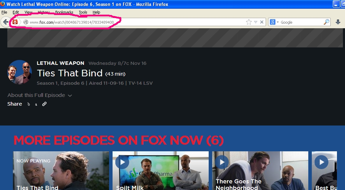Click the Season 1, Episode 6 info line
This screenshot has width=345, height=190.
(95, 83)
